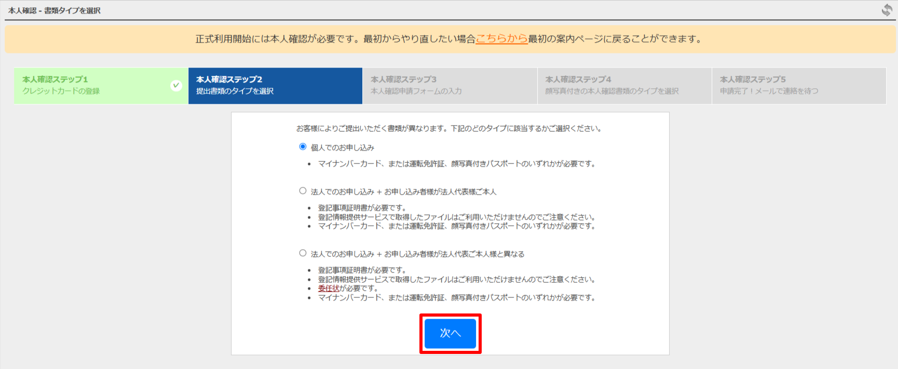Click label 法人でのお申し込み + 法人代表ご本人様と異なる
The image size is (898, 369).
pyautogui.click(x=417, y=254)
